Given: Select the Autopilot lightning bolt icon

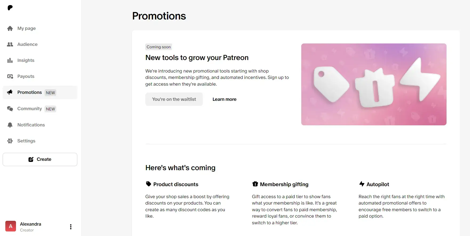Looking at the screenshot, I should coord(361,184).
